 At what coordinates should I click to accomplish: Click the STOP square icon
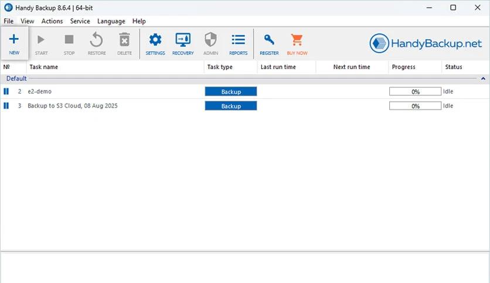pos(69,40)
